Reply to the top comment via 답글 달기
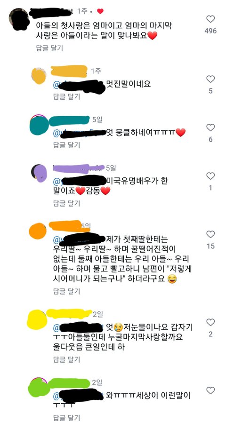The width and height of the screenshot is (226, 430). click(49, 48)
